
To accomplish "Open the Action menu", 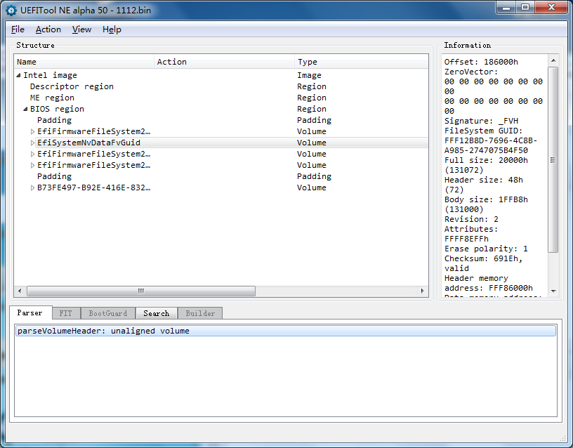I will click(48, 29).
